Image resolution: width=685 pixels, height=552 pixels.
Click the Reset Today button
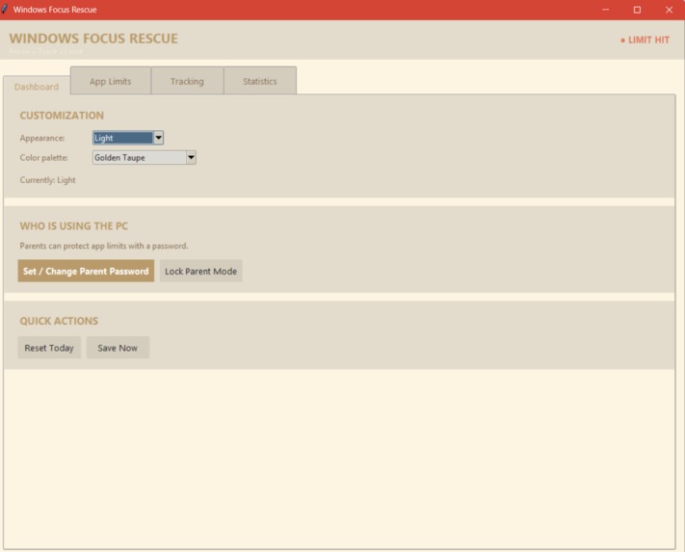[x=49, y=348]
